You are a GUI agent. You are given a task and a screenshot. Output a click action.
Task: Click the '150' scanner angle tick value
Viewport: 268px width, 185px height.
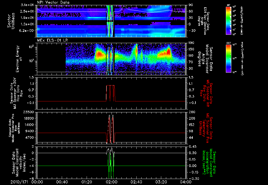pyautogui.click(x=192, y=49)
